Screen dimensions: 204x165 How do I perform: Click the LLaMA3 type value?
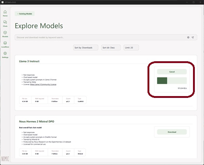point(80,102)
